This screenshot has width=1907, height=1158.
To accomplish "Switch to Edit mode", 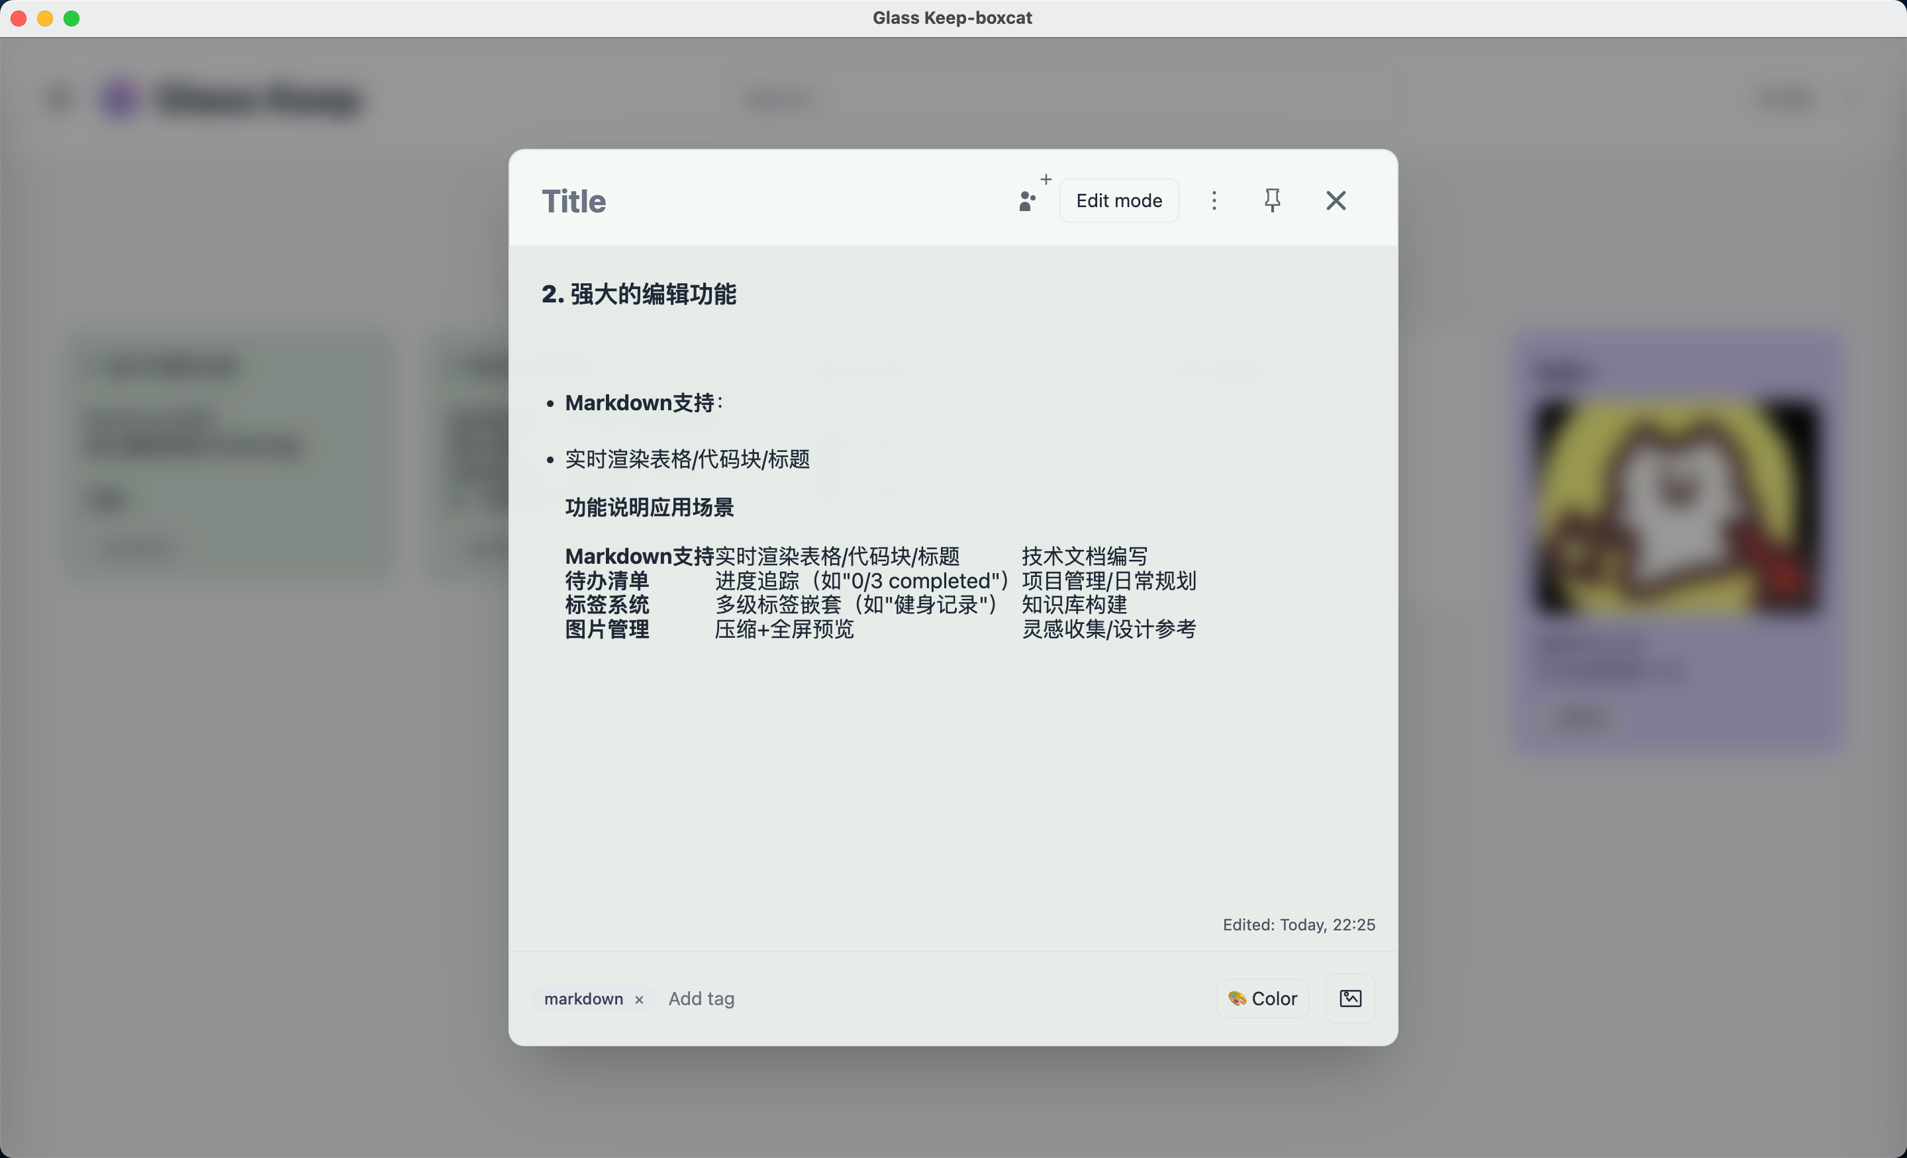I will pos(1118,200).
